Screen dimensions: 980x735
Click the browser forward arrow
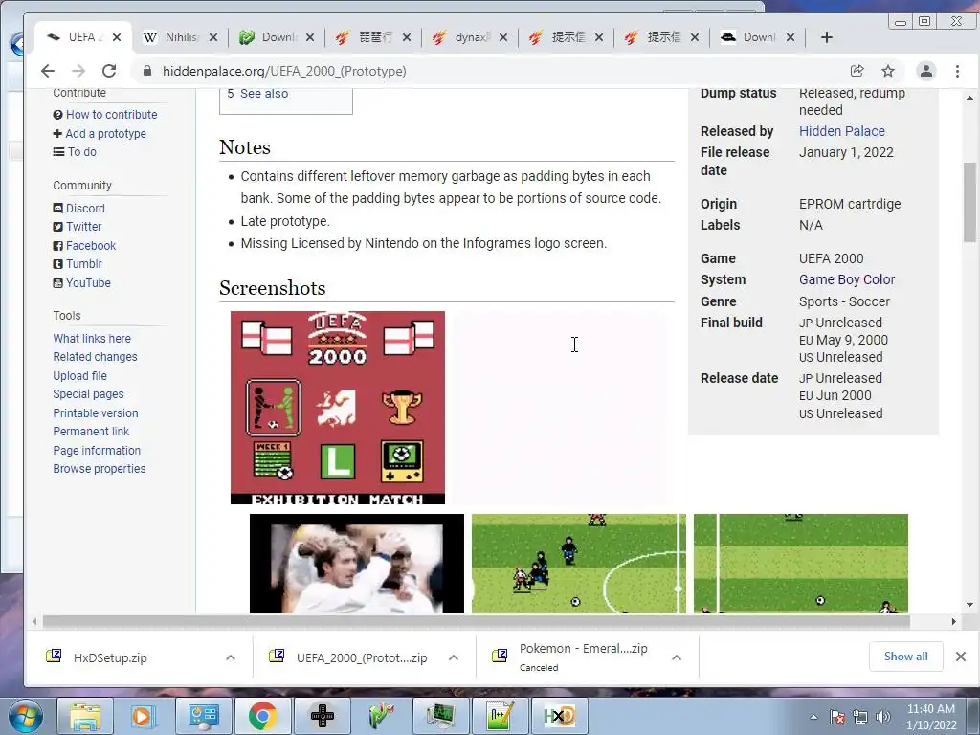pos(78,71)
